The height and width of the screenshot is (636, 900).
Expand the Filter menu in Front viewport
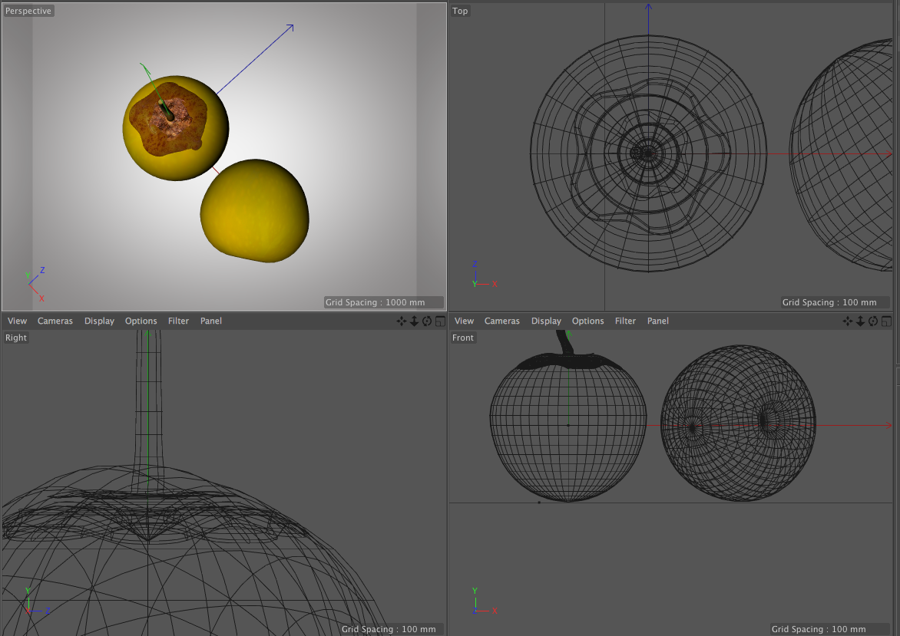pyautogui.click(x=625, y=321)
